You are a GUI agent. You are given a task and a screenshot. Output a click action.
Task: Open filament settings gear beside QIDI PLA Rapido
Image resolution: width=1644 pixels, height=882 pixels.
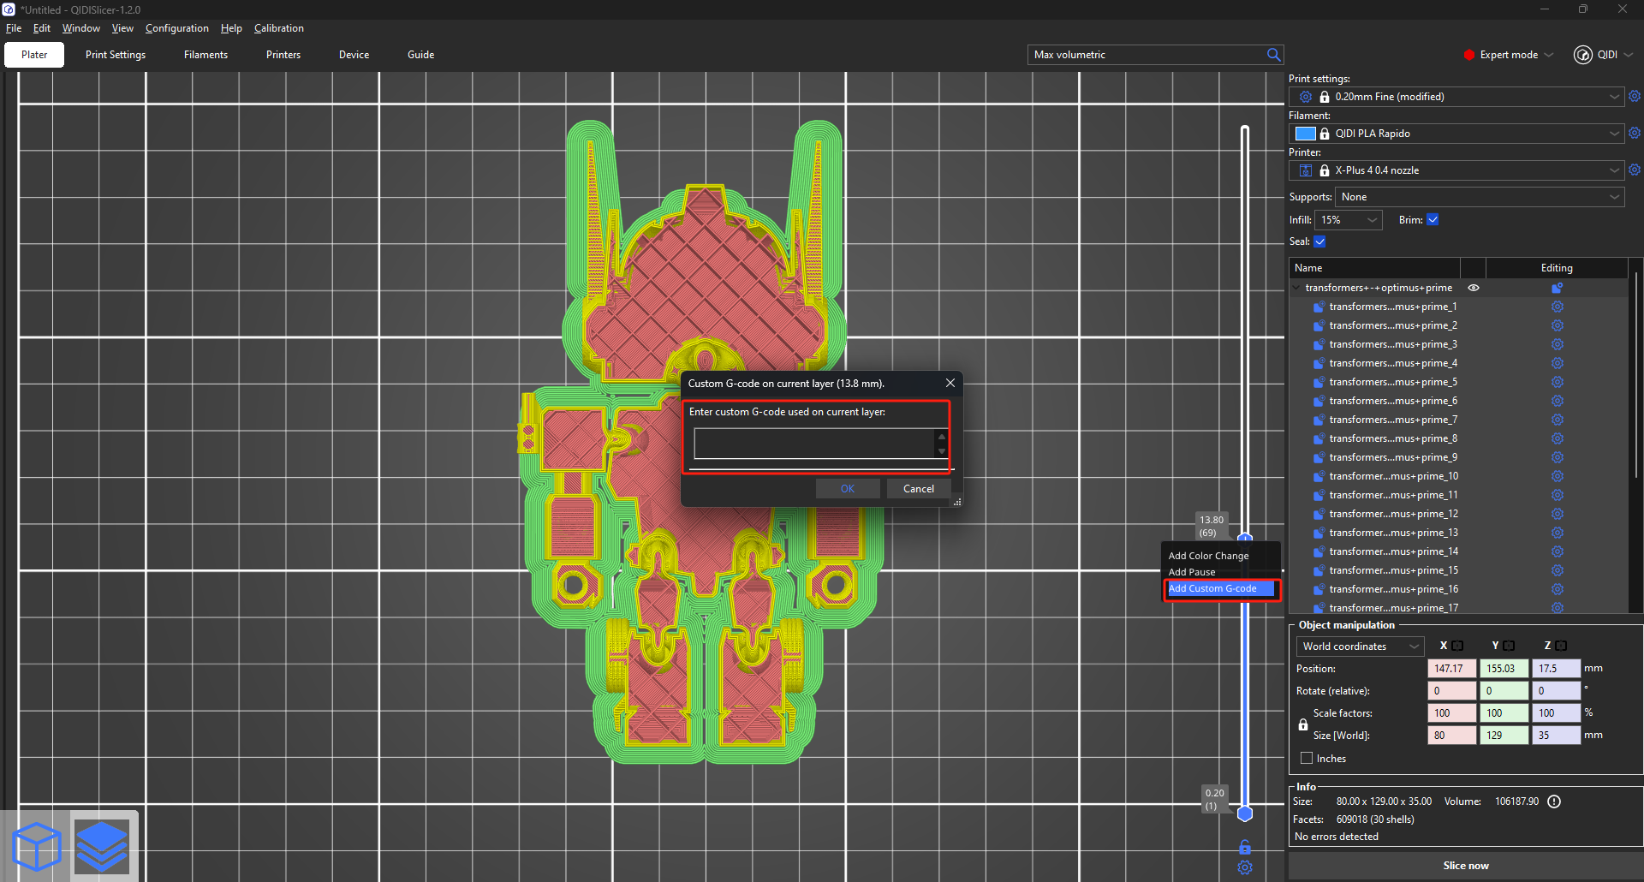tap(1634, 134)
